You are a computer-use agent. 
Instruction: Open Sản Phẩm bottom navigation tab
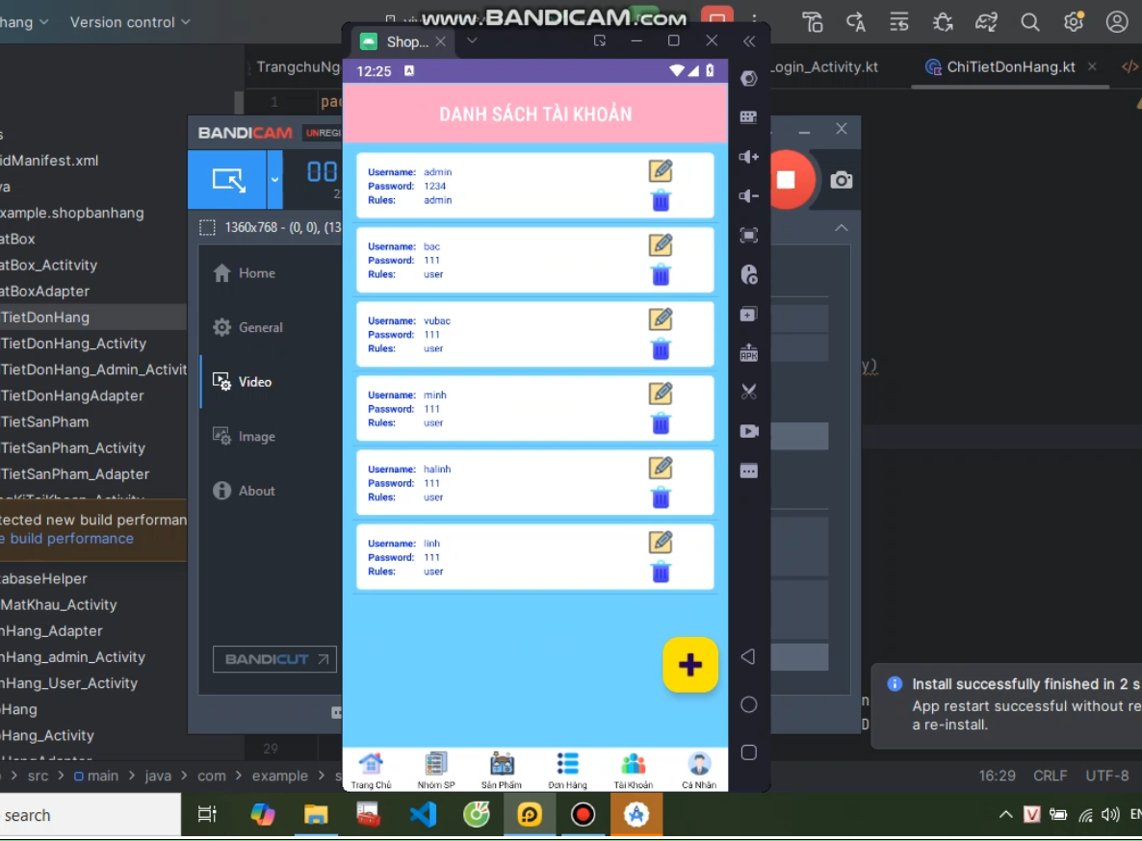click(501, 771)
